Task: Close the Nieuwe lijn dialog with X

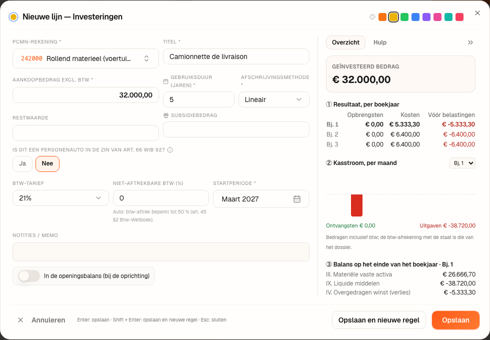Action: click(477, 13)
